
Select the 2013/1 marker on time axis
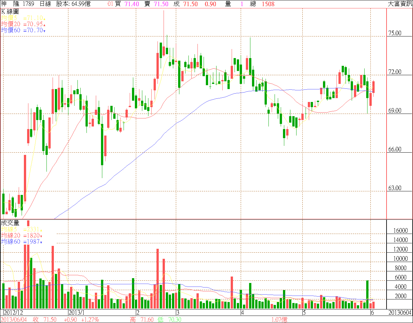pyautogui.click(x=76, y=313)
